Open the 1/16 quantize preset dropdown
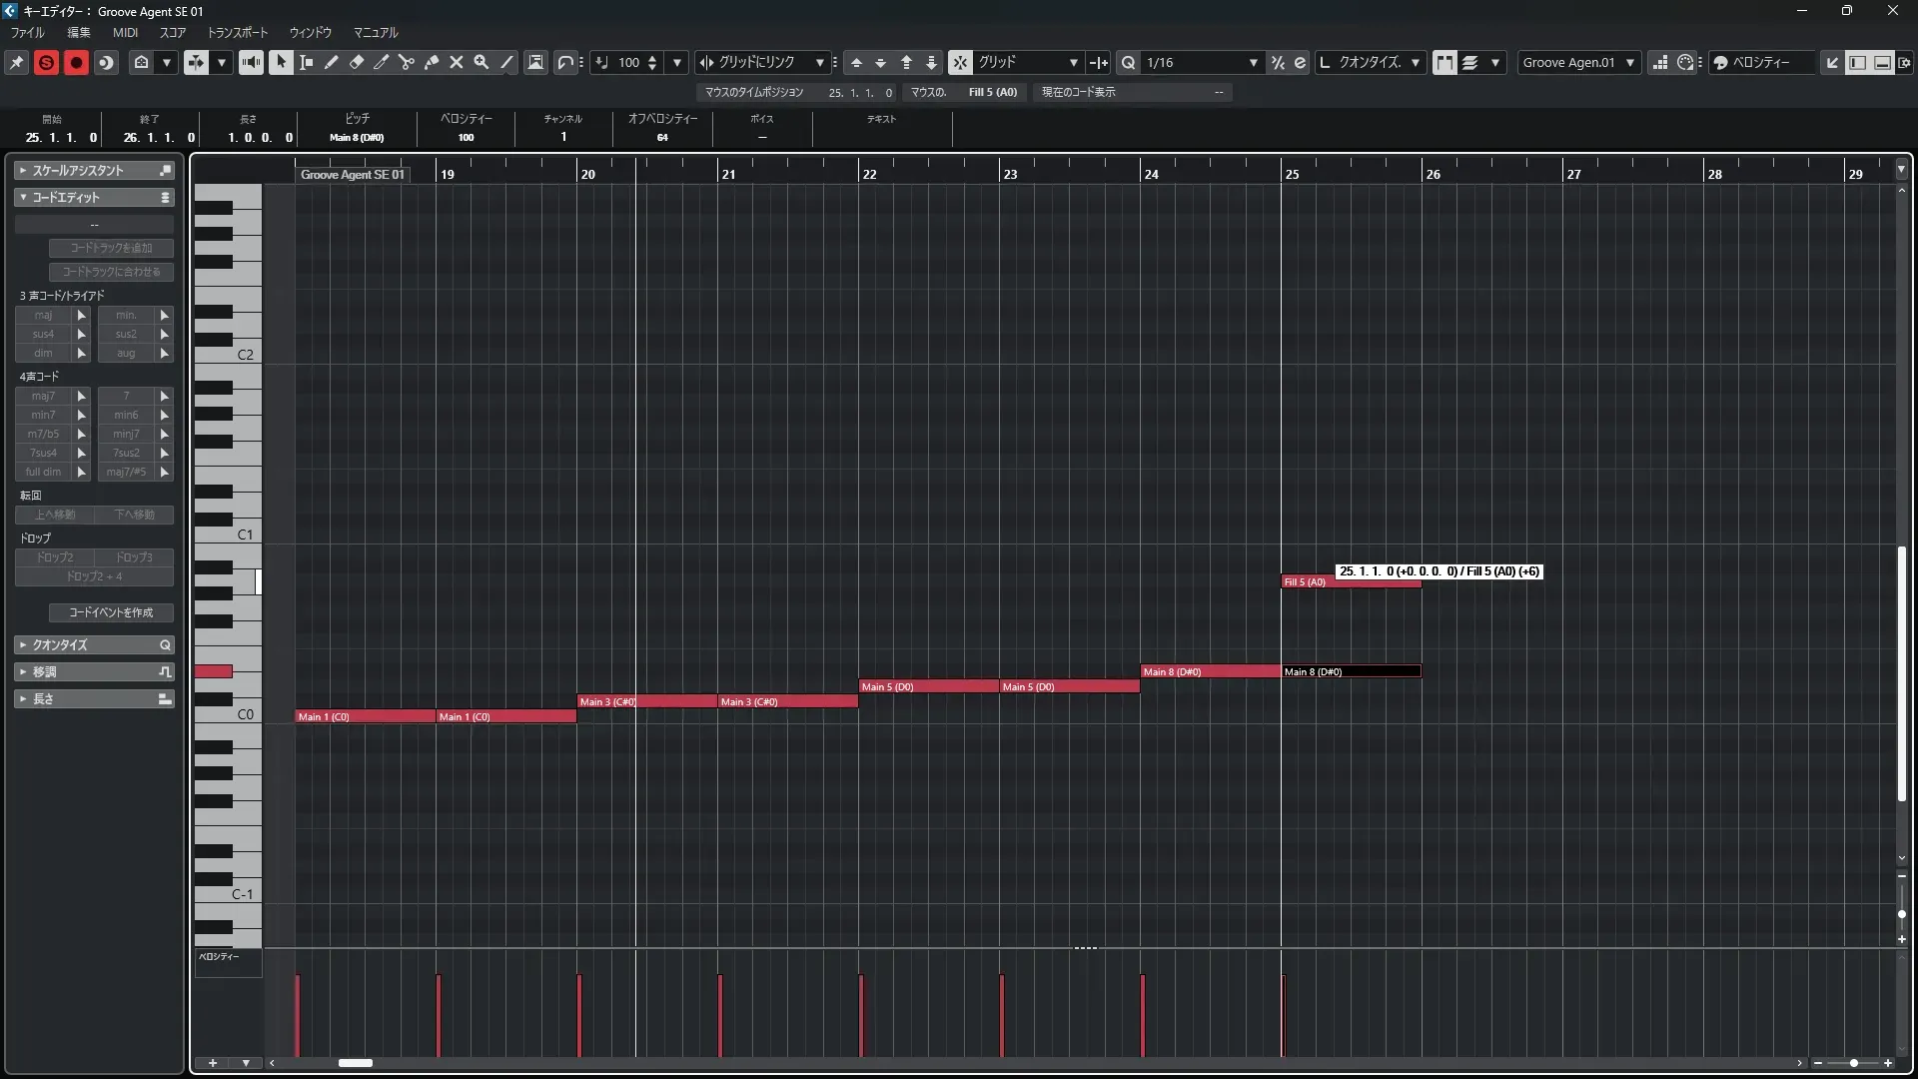Screen dimensions: 1918x1079 [x=1253, y=62]
